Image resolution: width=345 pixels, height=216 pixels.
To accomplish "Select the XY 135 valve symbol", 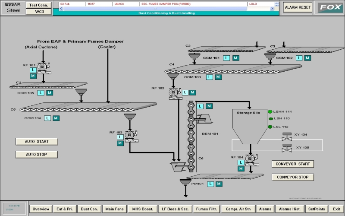I will (287, 148).
